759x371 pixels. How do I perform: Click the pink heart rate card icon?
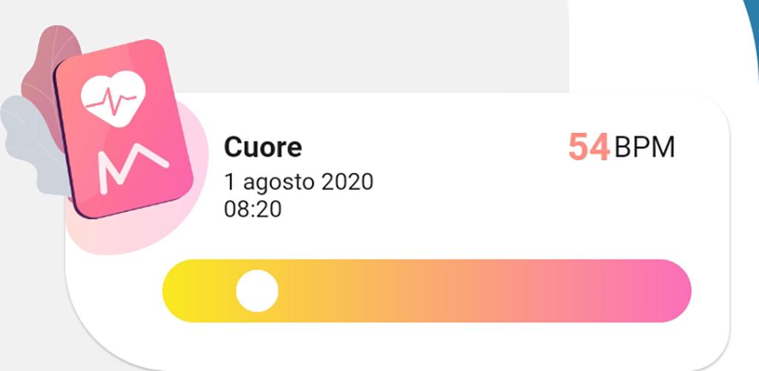pyautogui.click(x=124, y=129)
